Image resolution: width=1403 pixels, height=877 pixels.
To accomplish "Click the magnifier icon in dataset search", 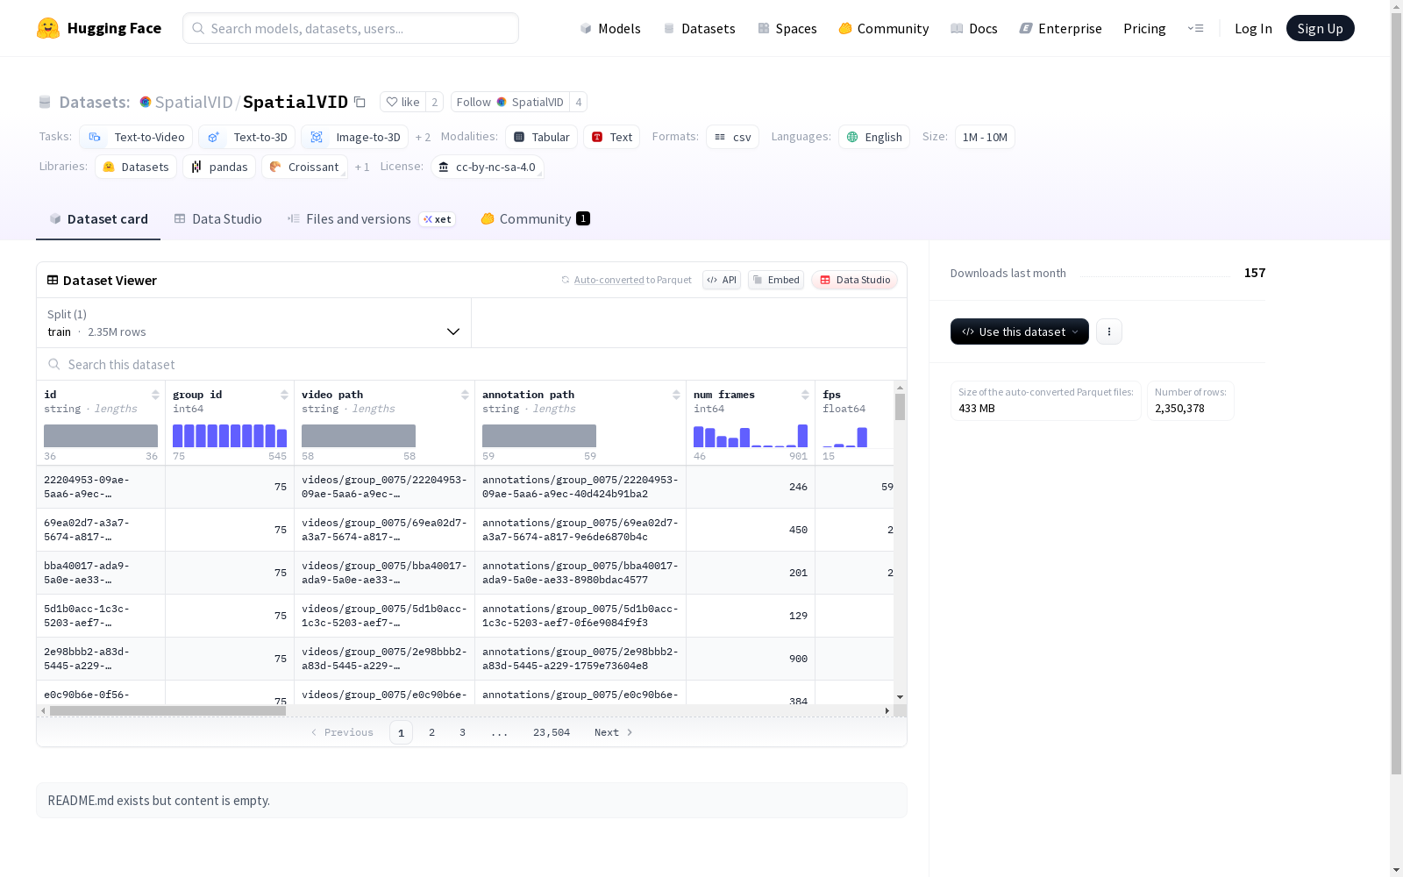I will pos(54,364).
